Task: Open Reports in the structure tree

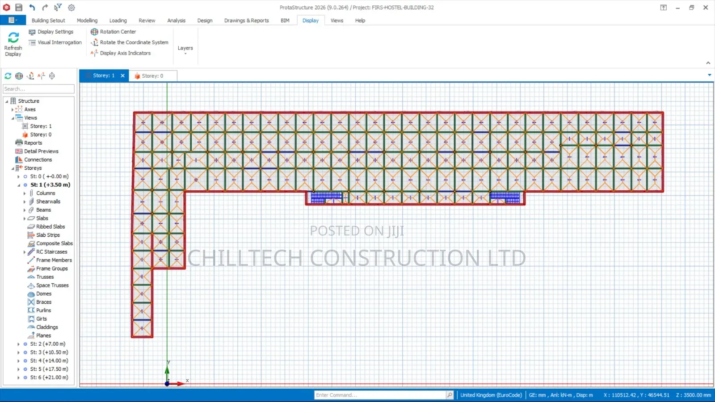Action: coord(33,143)
